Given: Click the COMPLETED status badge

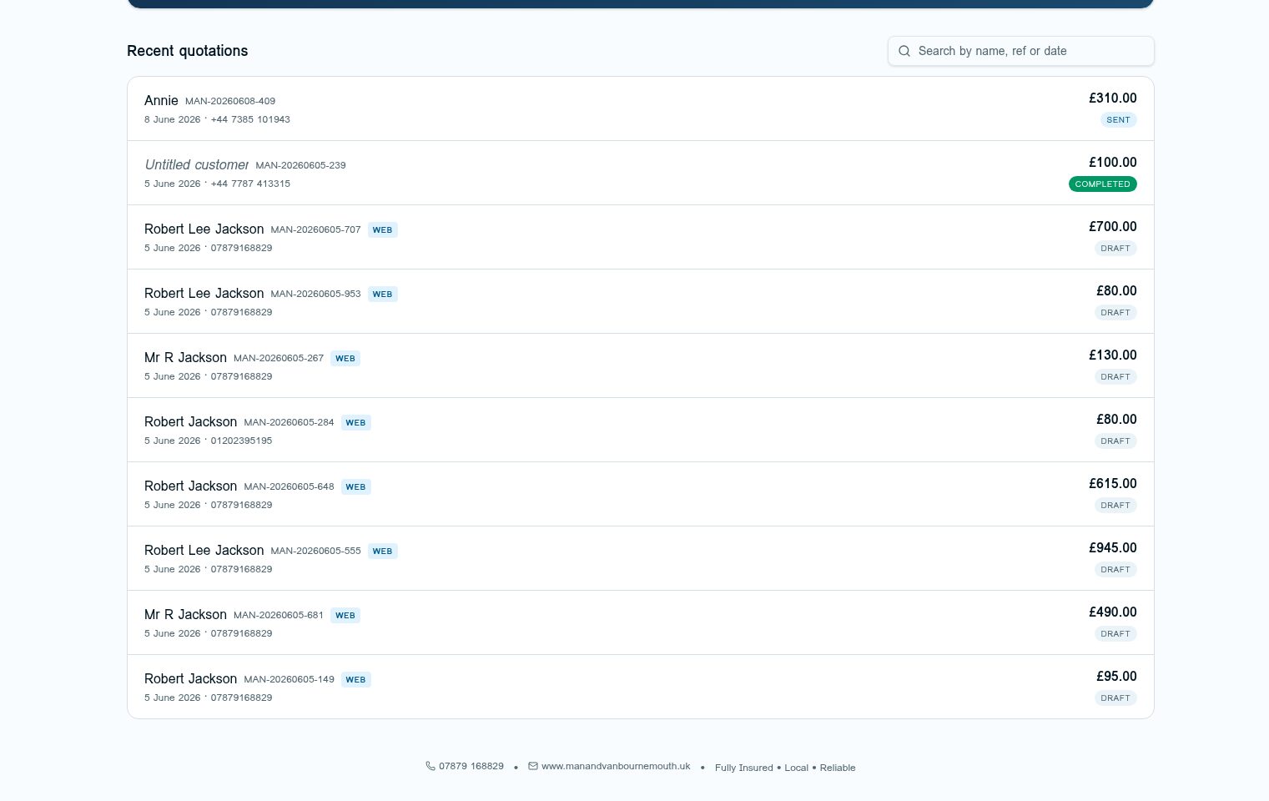Looking at the screenshot, I should (1102, 184).
